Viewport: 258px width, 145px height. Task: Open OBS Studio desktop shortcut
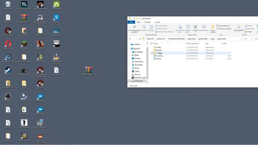pyautogui.click(x=8, y=97)
